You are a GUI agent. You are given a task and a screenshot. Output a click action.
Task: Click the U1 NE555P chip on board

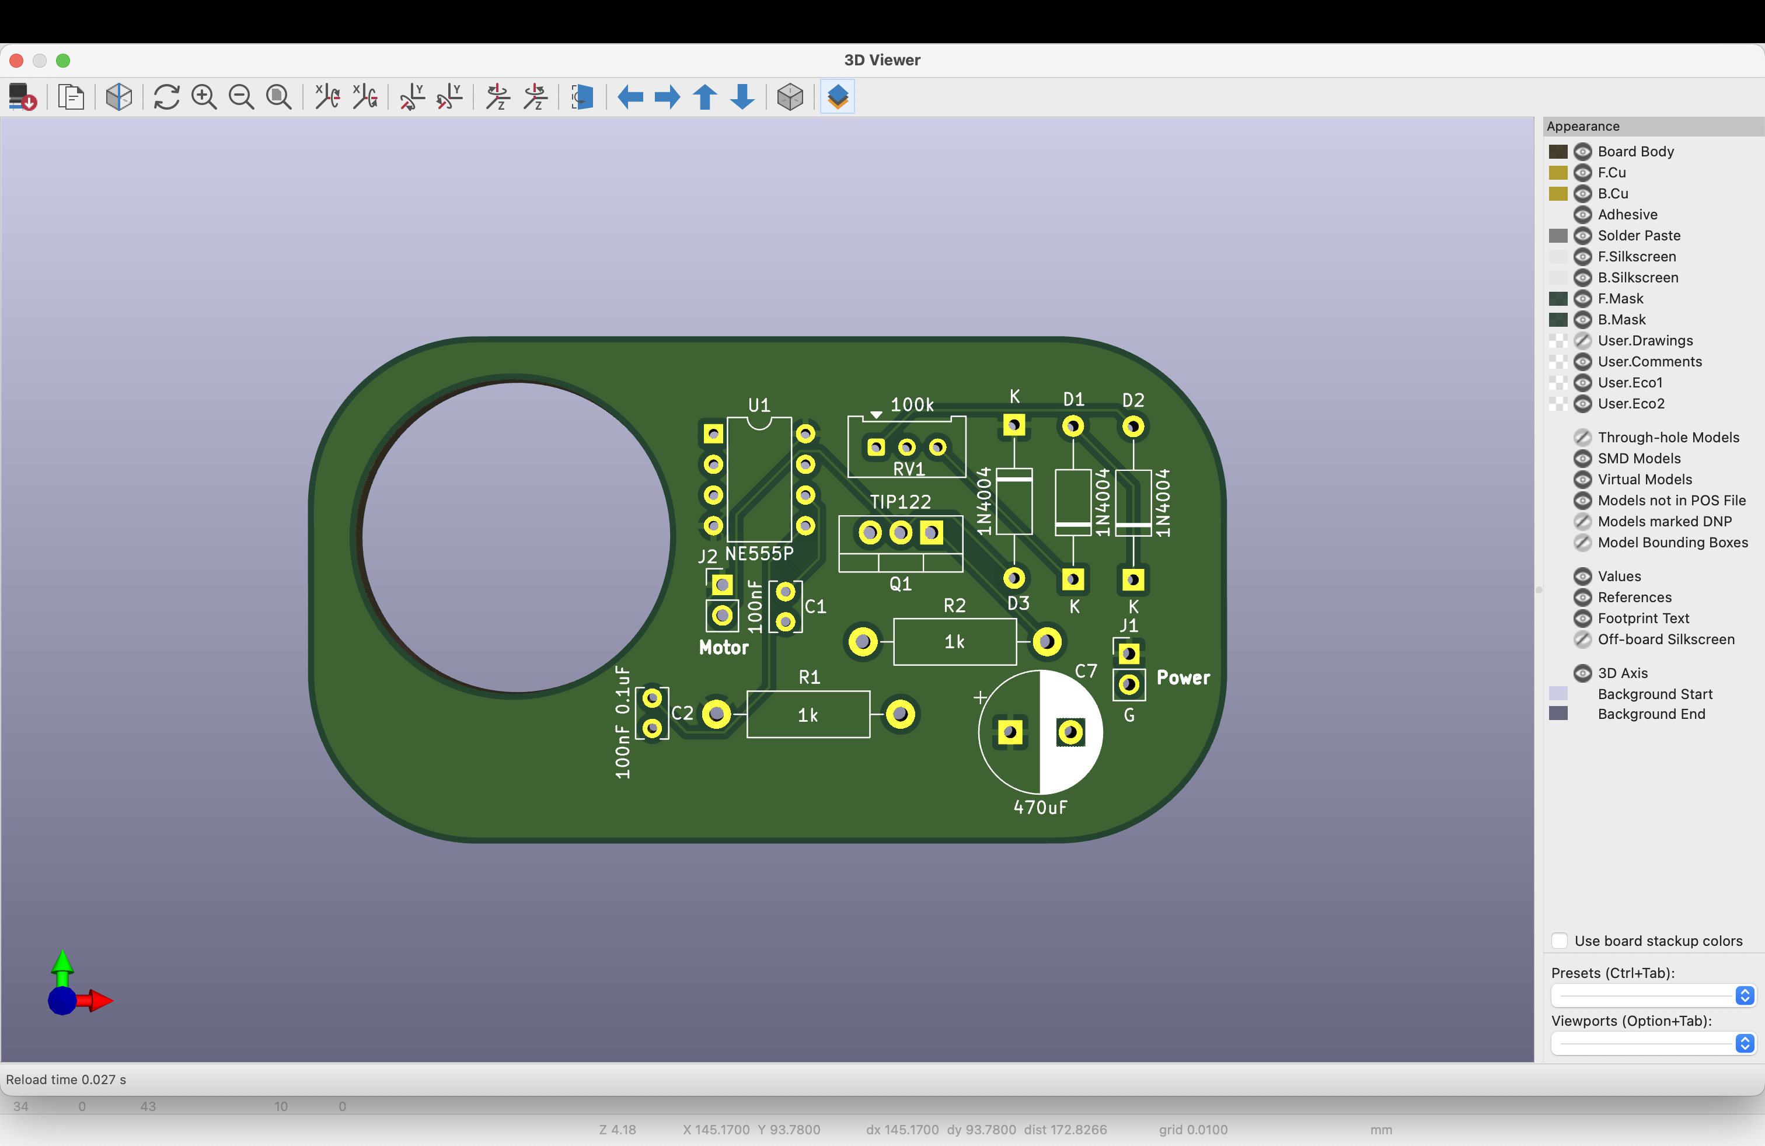tap(759, 480)
